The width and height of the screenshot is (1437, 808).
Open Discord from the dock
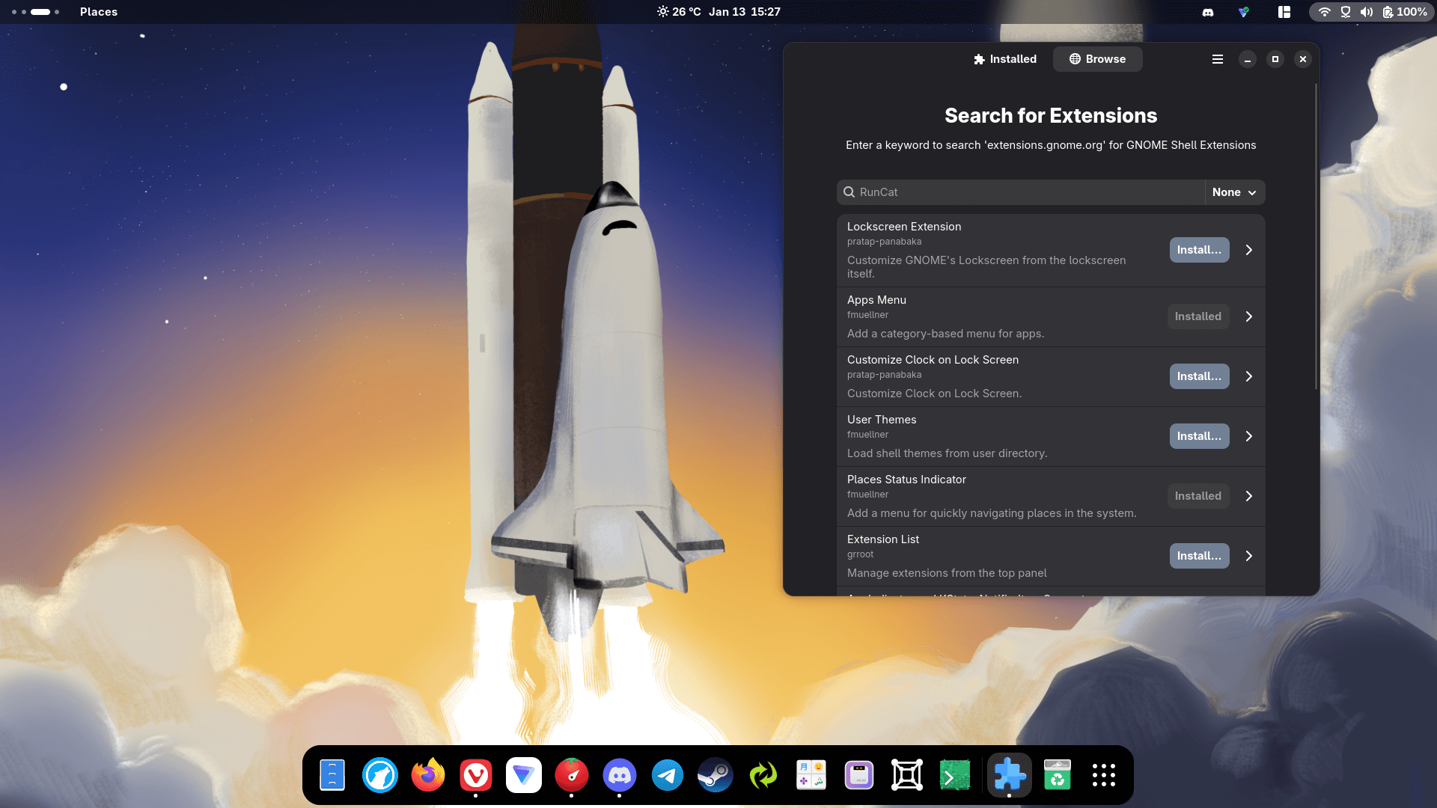[619, 775]
